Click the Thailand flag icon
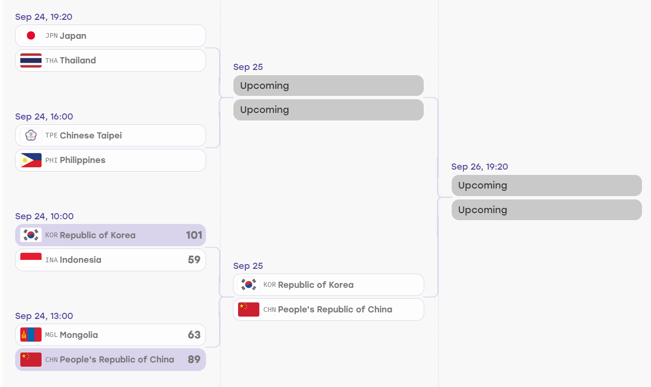 31,60
